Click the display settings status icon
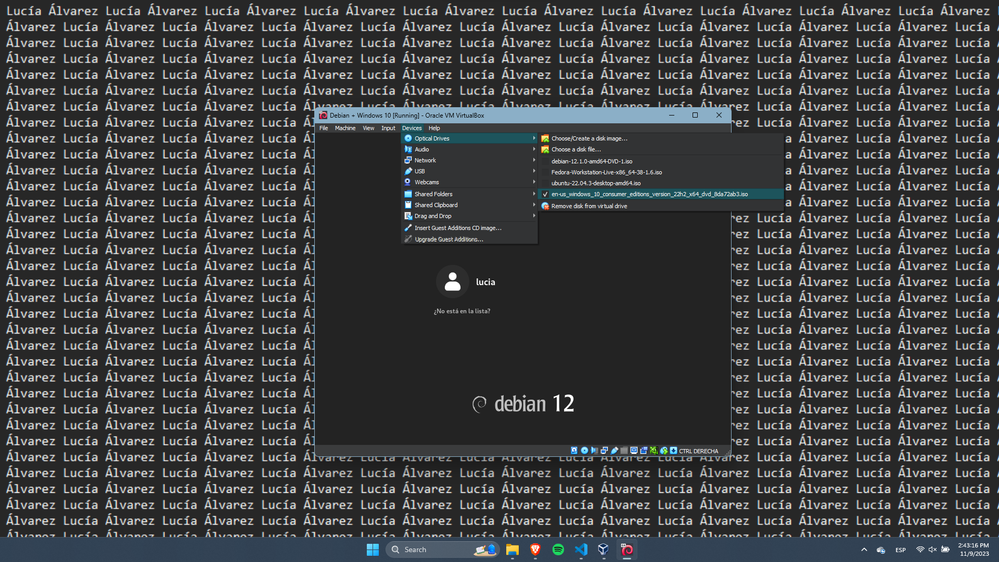The image size is (999, 562). coord(634,451)
